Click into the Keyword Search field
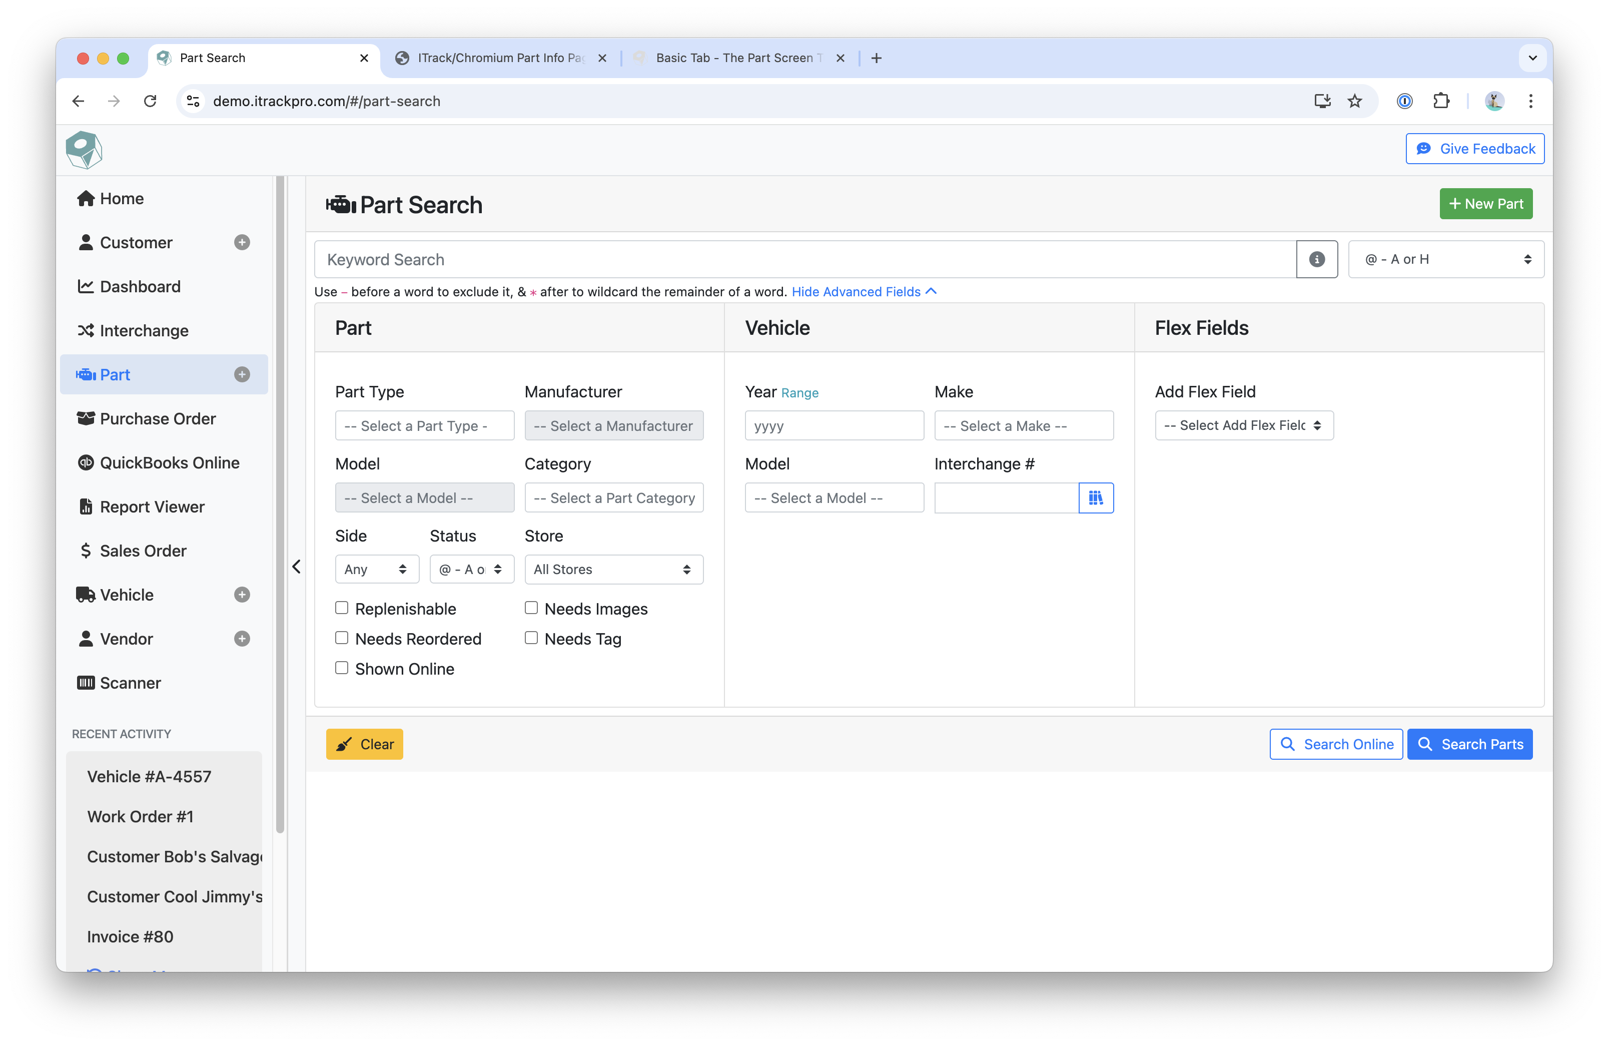Viewport: 1609px width, 1046px height. (x=804, y=259)
